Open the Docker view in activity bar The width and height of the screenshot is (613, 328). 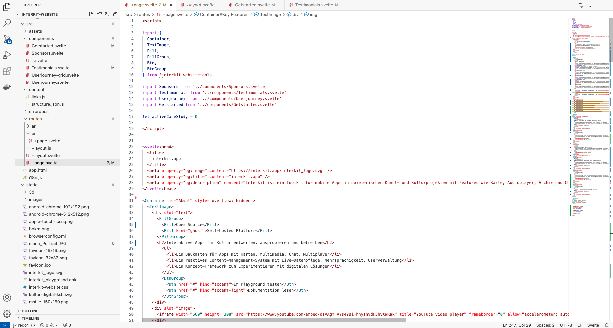pos(7,87)
